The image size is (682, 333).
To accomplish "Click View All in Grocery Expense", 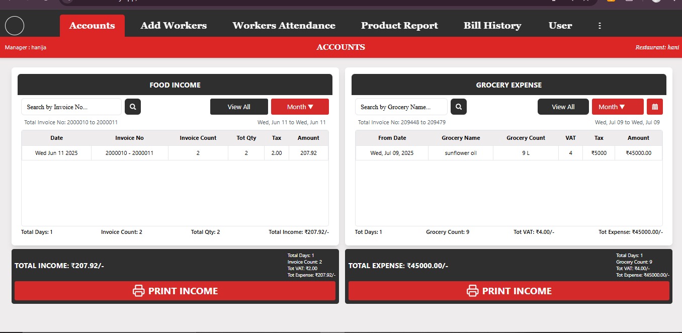I will tap(563, 107).
